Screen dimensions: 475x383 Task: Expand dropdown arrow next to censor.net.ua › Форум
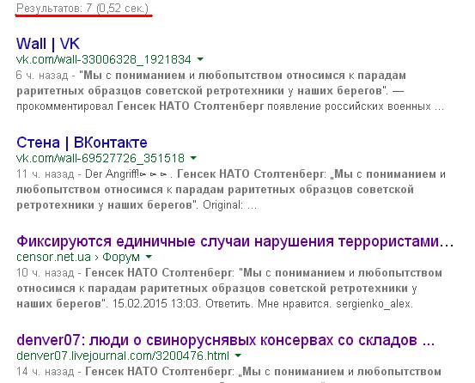(x=149, y=257)
